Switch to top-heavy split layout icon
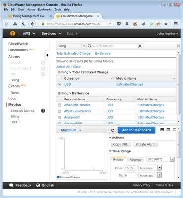The image size is (183, 198). click(x=168, y=130)
